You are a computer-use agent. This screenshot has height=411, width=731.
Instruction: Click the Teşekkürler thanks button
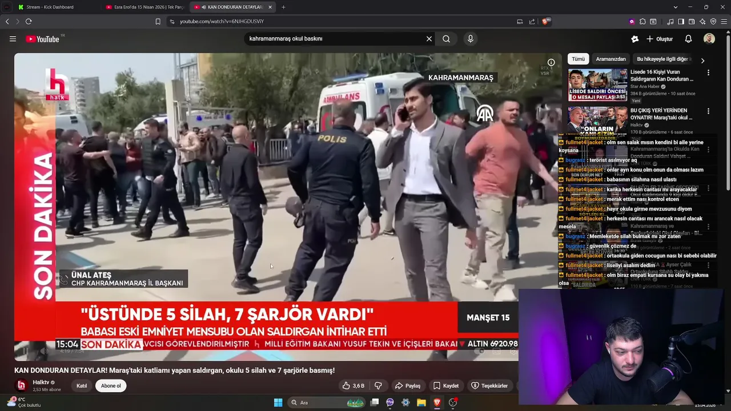click(x=489, y=386)
